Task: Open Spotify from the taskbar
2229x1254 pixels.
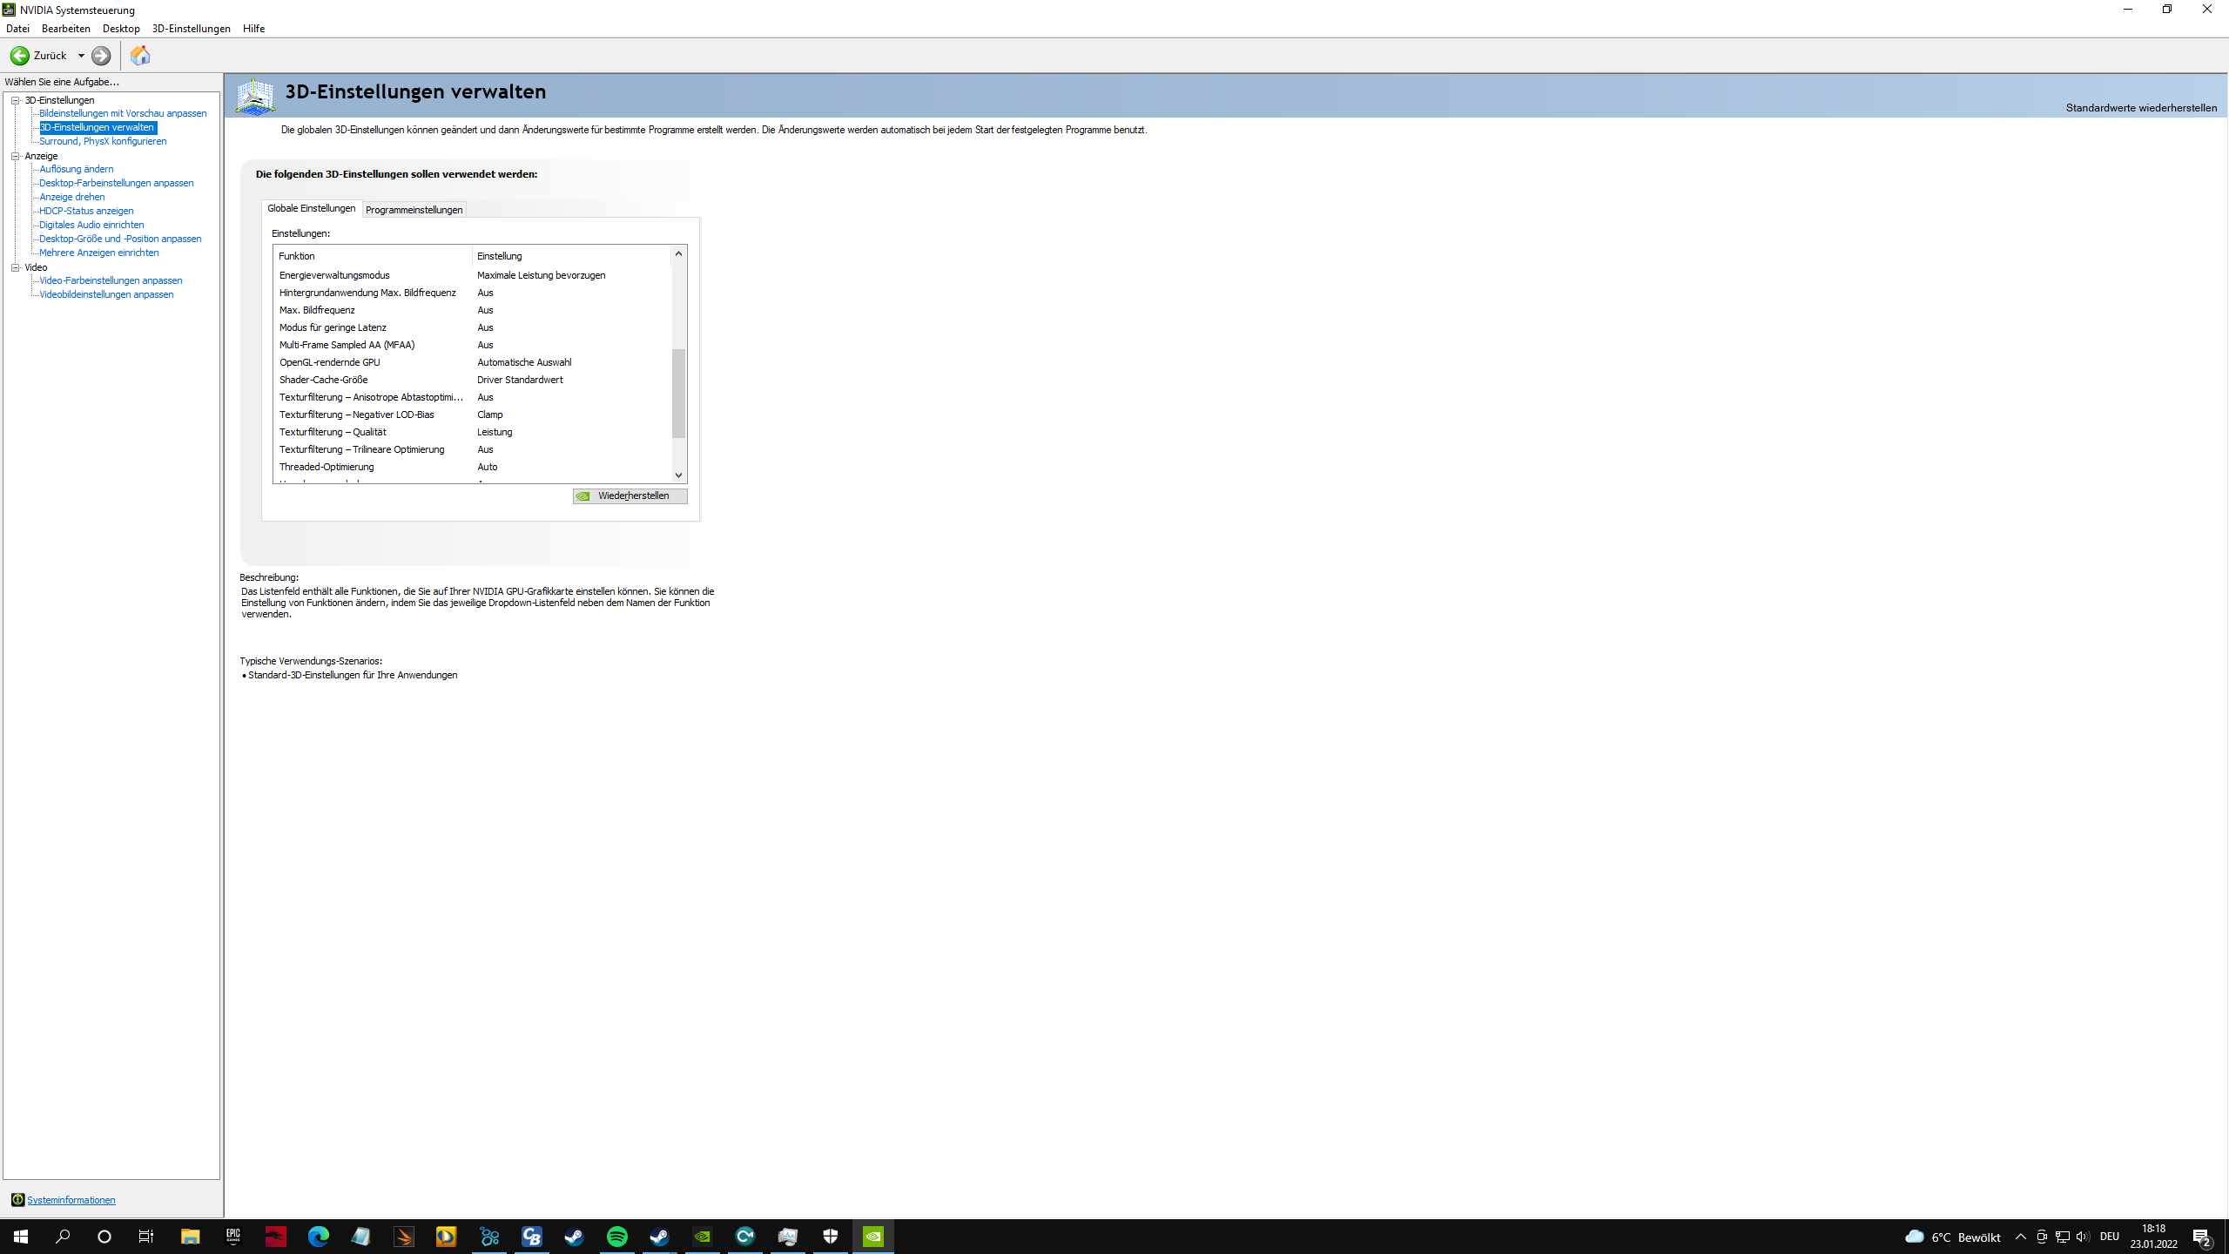Action: coord(617,1237)
